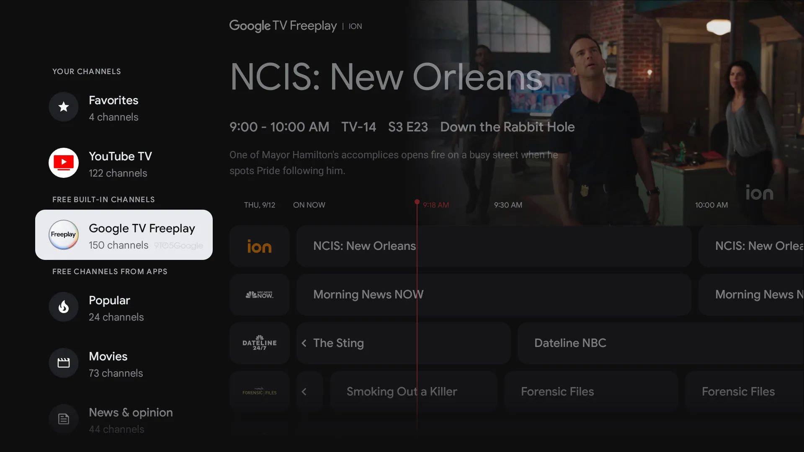Screen dimensions: 804x452
Task: Expand Your Channels section header
Action: pyautogui.click(x=86, y=71)
